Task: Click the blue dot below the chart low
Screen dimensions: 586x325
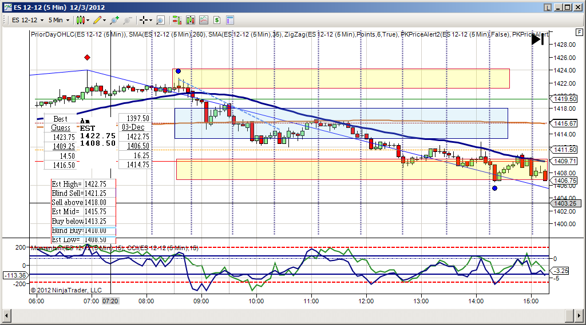Action: click(x=495, y=188)
